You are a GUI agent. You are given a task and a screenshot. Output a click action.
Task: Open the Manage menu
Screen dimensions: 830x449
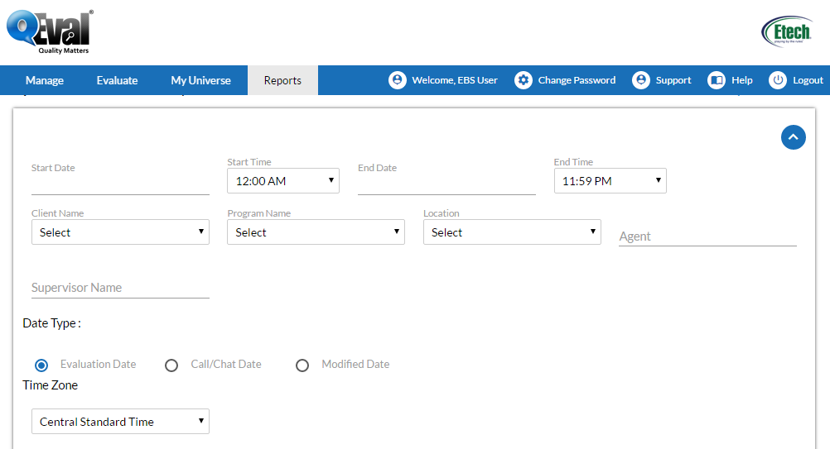pos(45,80)
